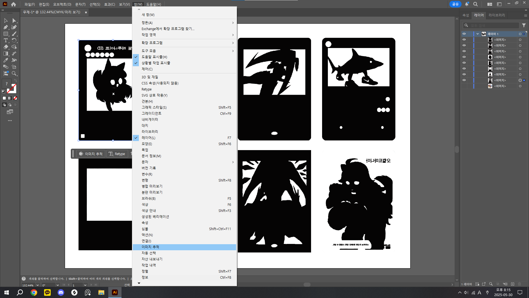Show the hidden last <이미지> sublayer
This screenshot has height=298, width=529.
point(464,86)
